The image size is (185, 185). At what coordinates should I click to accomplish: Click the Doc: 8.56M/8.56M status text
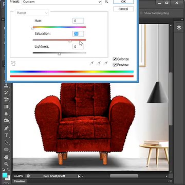point(54,176)
